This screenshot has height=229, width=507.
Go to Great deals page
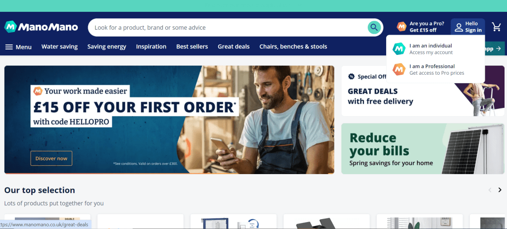[234, 46]
